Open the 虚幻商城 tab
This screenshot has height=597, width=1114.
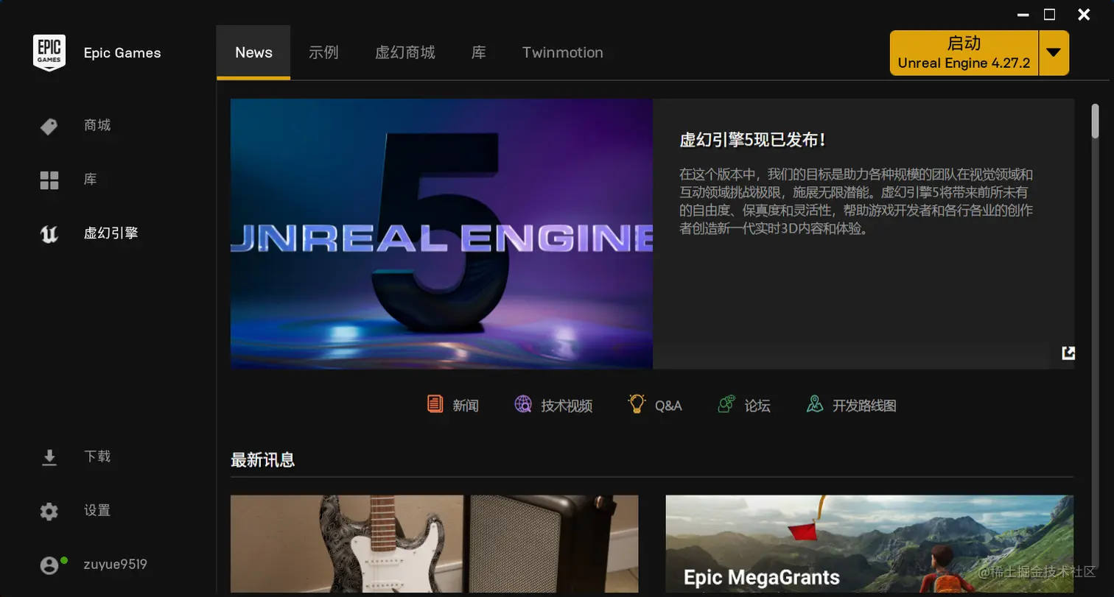click(x=405, y=52)
